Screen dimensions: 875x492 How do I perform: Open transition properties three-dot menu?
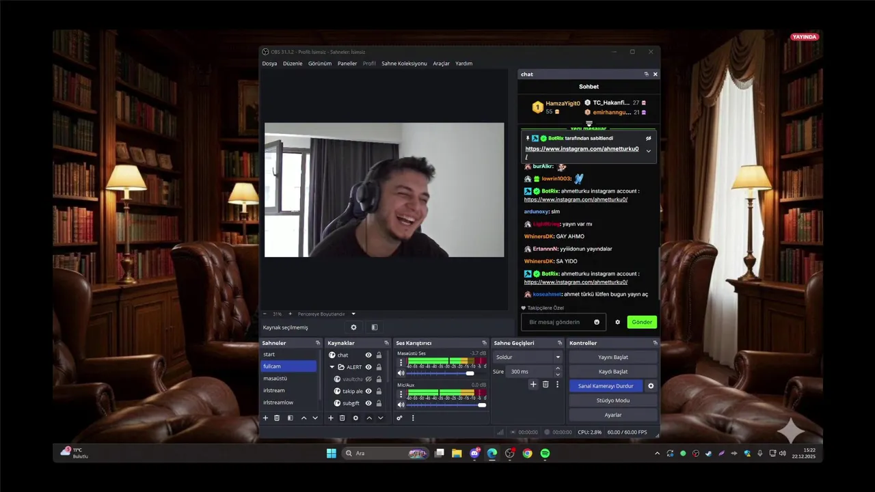tap(557, 384)
